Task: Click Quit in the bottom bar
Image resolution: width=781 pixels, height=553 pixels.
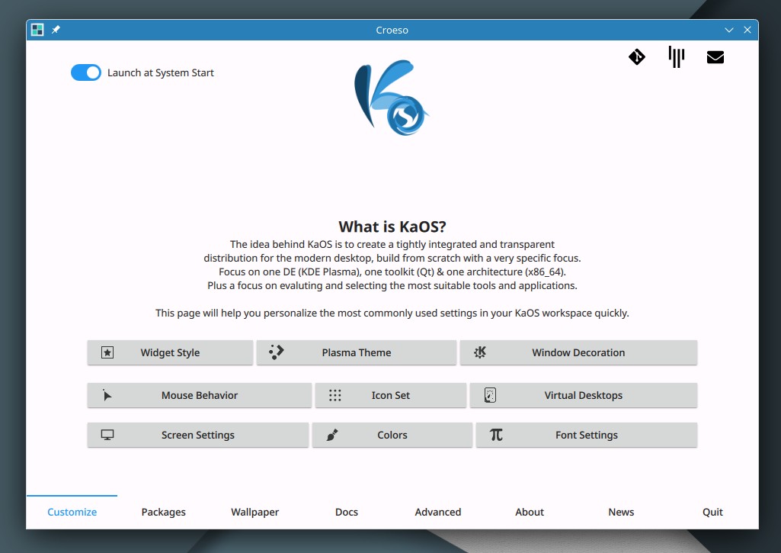Action: (x=712, y=512)
